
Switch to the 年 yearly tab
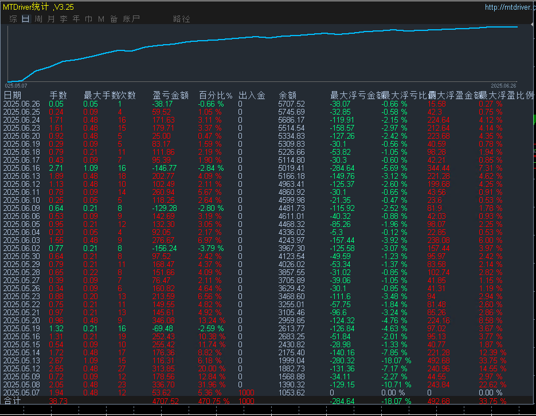point(76,19)
